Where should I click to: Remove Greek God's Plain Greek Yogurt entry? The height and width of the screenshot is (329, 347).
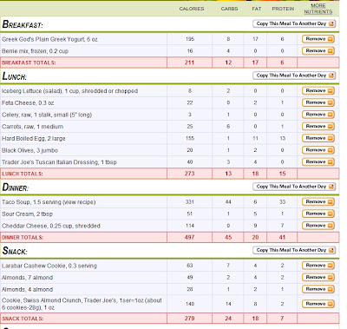click(318, 39)
